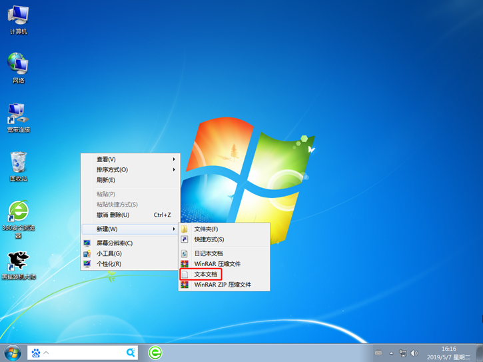The width and height of the screenshot is (483, 362).
Task: Create a new 文件夹(F) from the submenu
Action: click(x=206, y=229)
